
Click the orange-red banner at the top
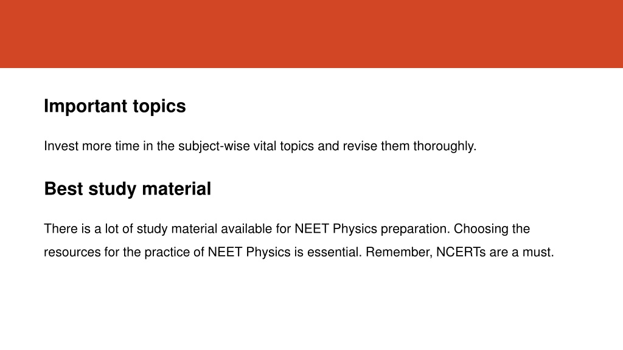[x=311, y=34]
